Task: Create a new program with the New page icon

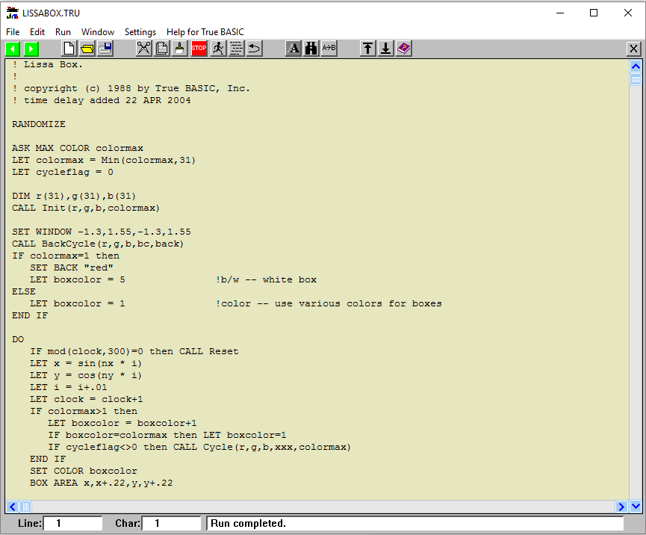Action: click(68, 48)
